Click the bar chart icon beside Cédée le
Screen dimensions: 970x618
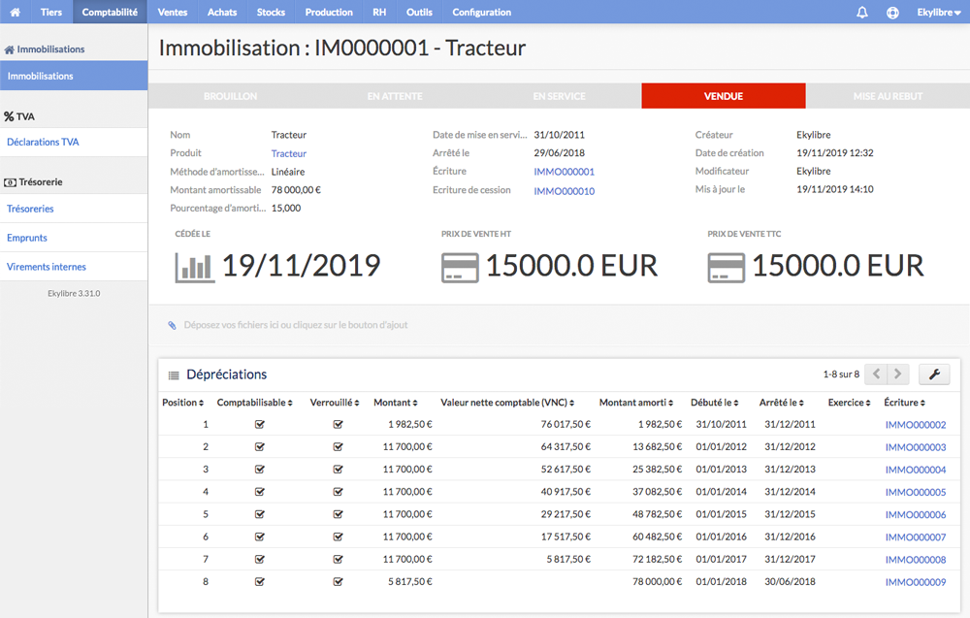(x=195, y=267)
